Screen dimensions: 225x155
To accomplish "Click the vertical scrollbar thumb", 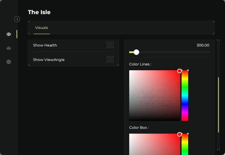I will tap(218, 105).
